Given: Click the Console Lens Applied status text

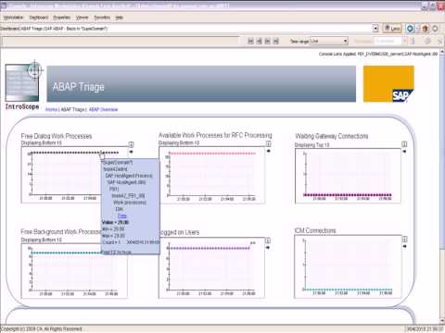Looking at the screenshot, I should [378, 54].
